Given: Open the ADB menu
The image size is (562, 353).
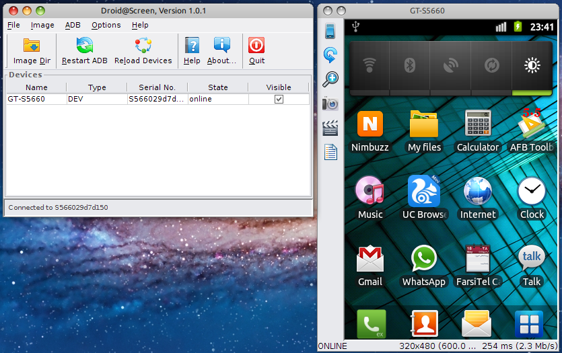Looking at the screenshot, I should click(x=73, y=25).
